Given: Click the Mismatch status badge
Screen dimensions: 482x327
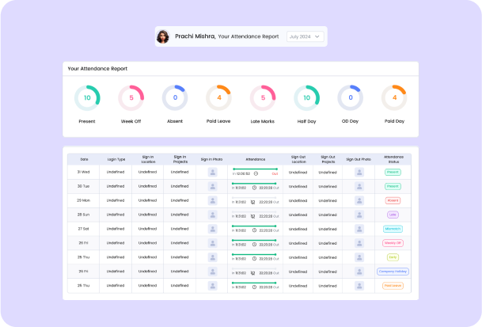Looking at the screenshot, I should pyautogui.click(x=393, y=230).
